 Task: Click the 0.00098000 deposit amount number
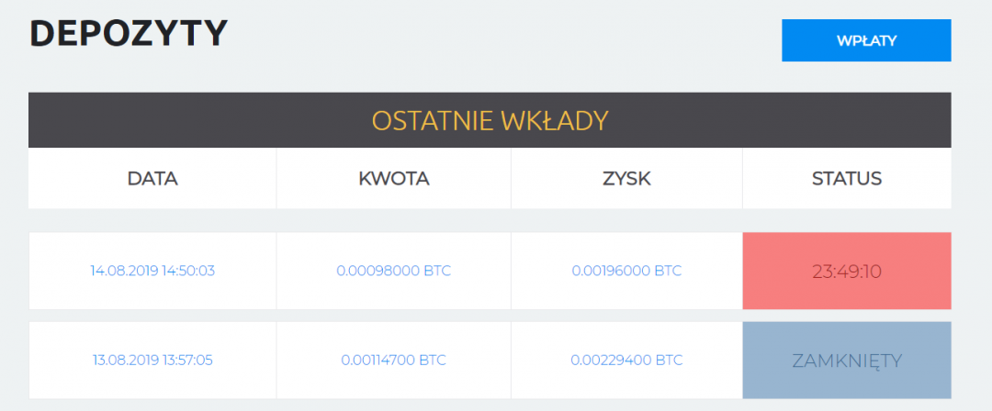pyautogui.click(x=378, y=271)
